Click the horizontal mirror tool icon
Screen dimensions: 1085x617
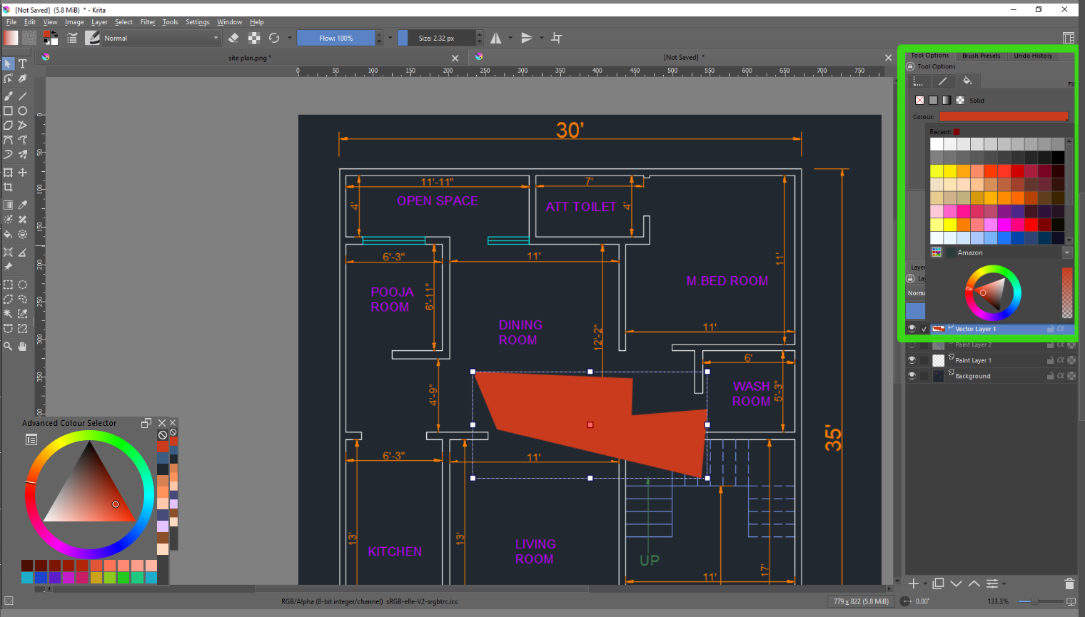pyautogui.click(x=496, y=38)
